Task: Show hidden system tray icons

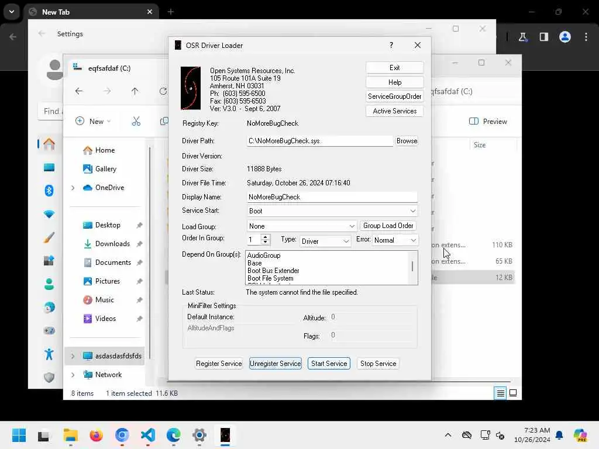Action: point(448,435)
